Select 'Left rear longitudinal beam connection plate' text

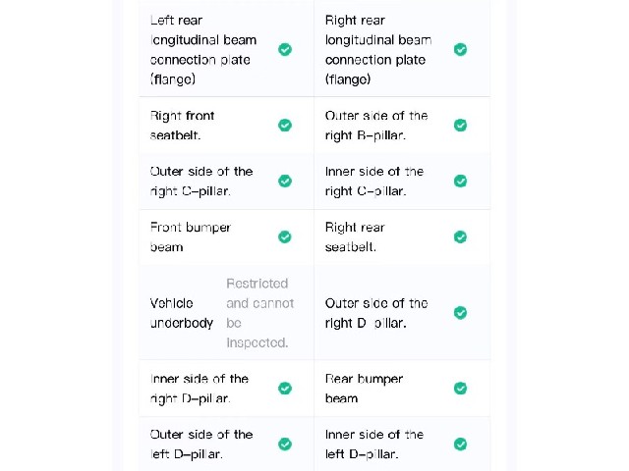pyautogui.click(x=203, y=50)
